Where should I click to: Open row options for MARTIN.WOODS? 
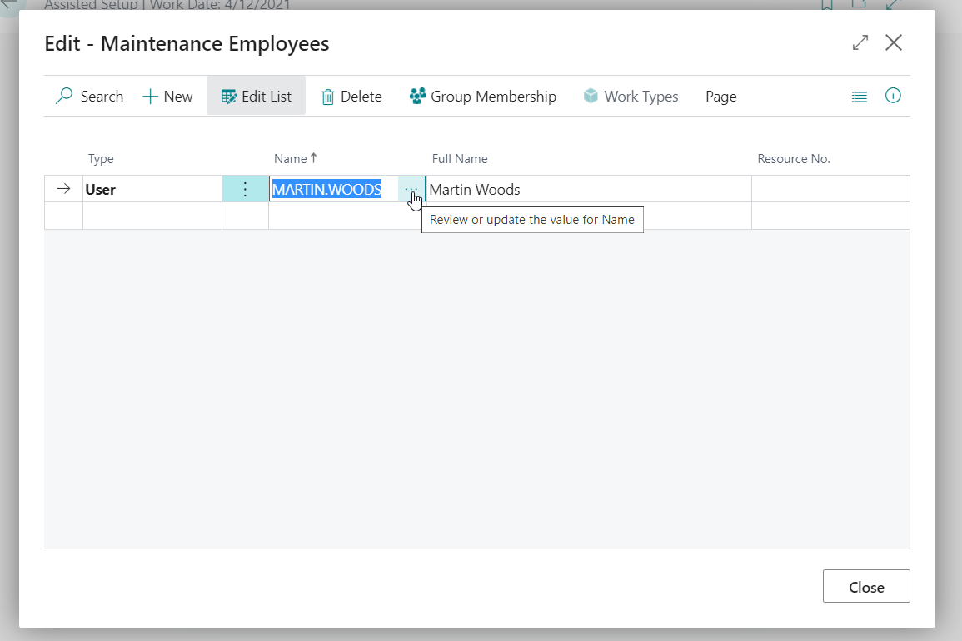click(x=245, y=189)
